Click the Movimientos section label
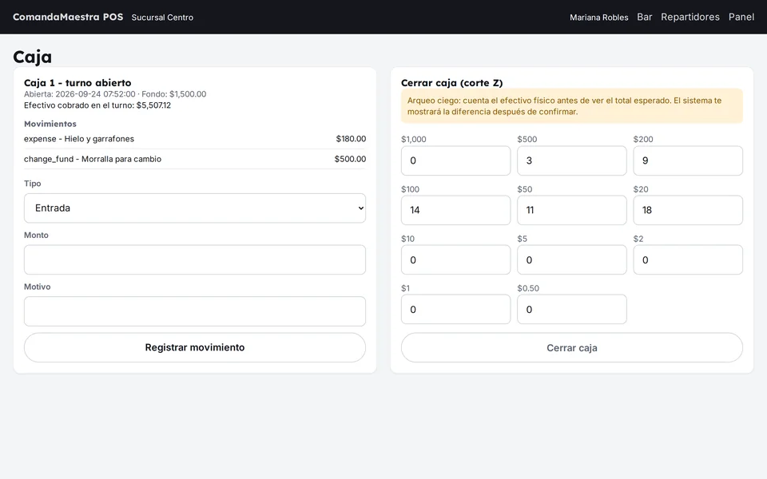 coord(50,124)
